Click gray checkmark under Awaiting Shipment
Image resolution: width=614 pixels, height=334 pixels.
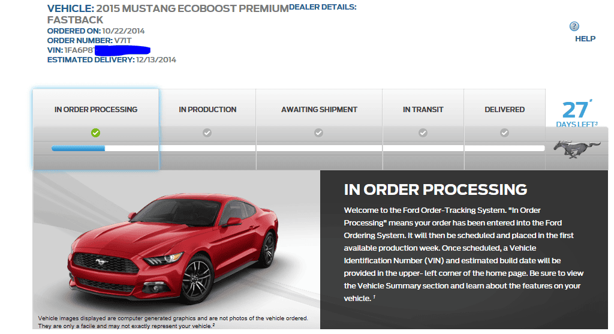[x=319, y=133]
